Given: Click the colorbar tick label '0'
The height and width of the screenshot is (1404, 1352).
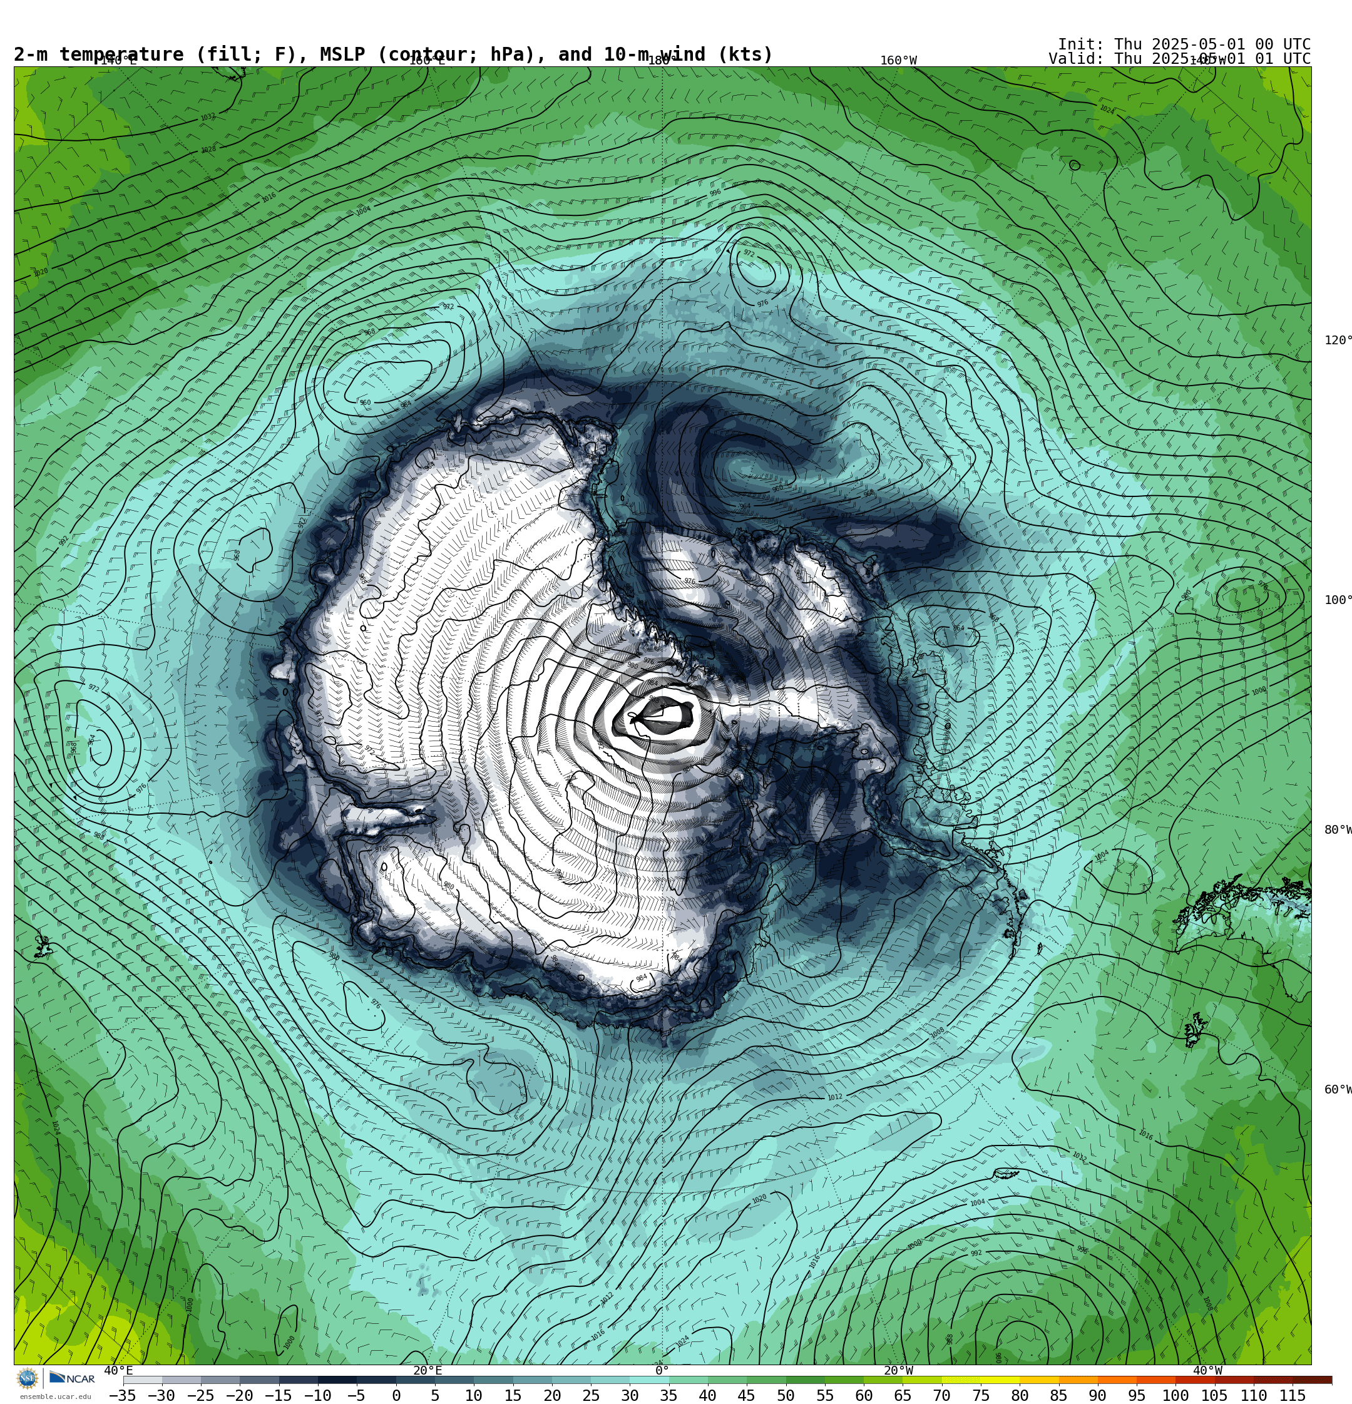Looking at the screenshot, I should (396, 1395).
